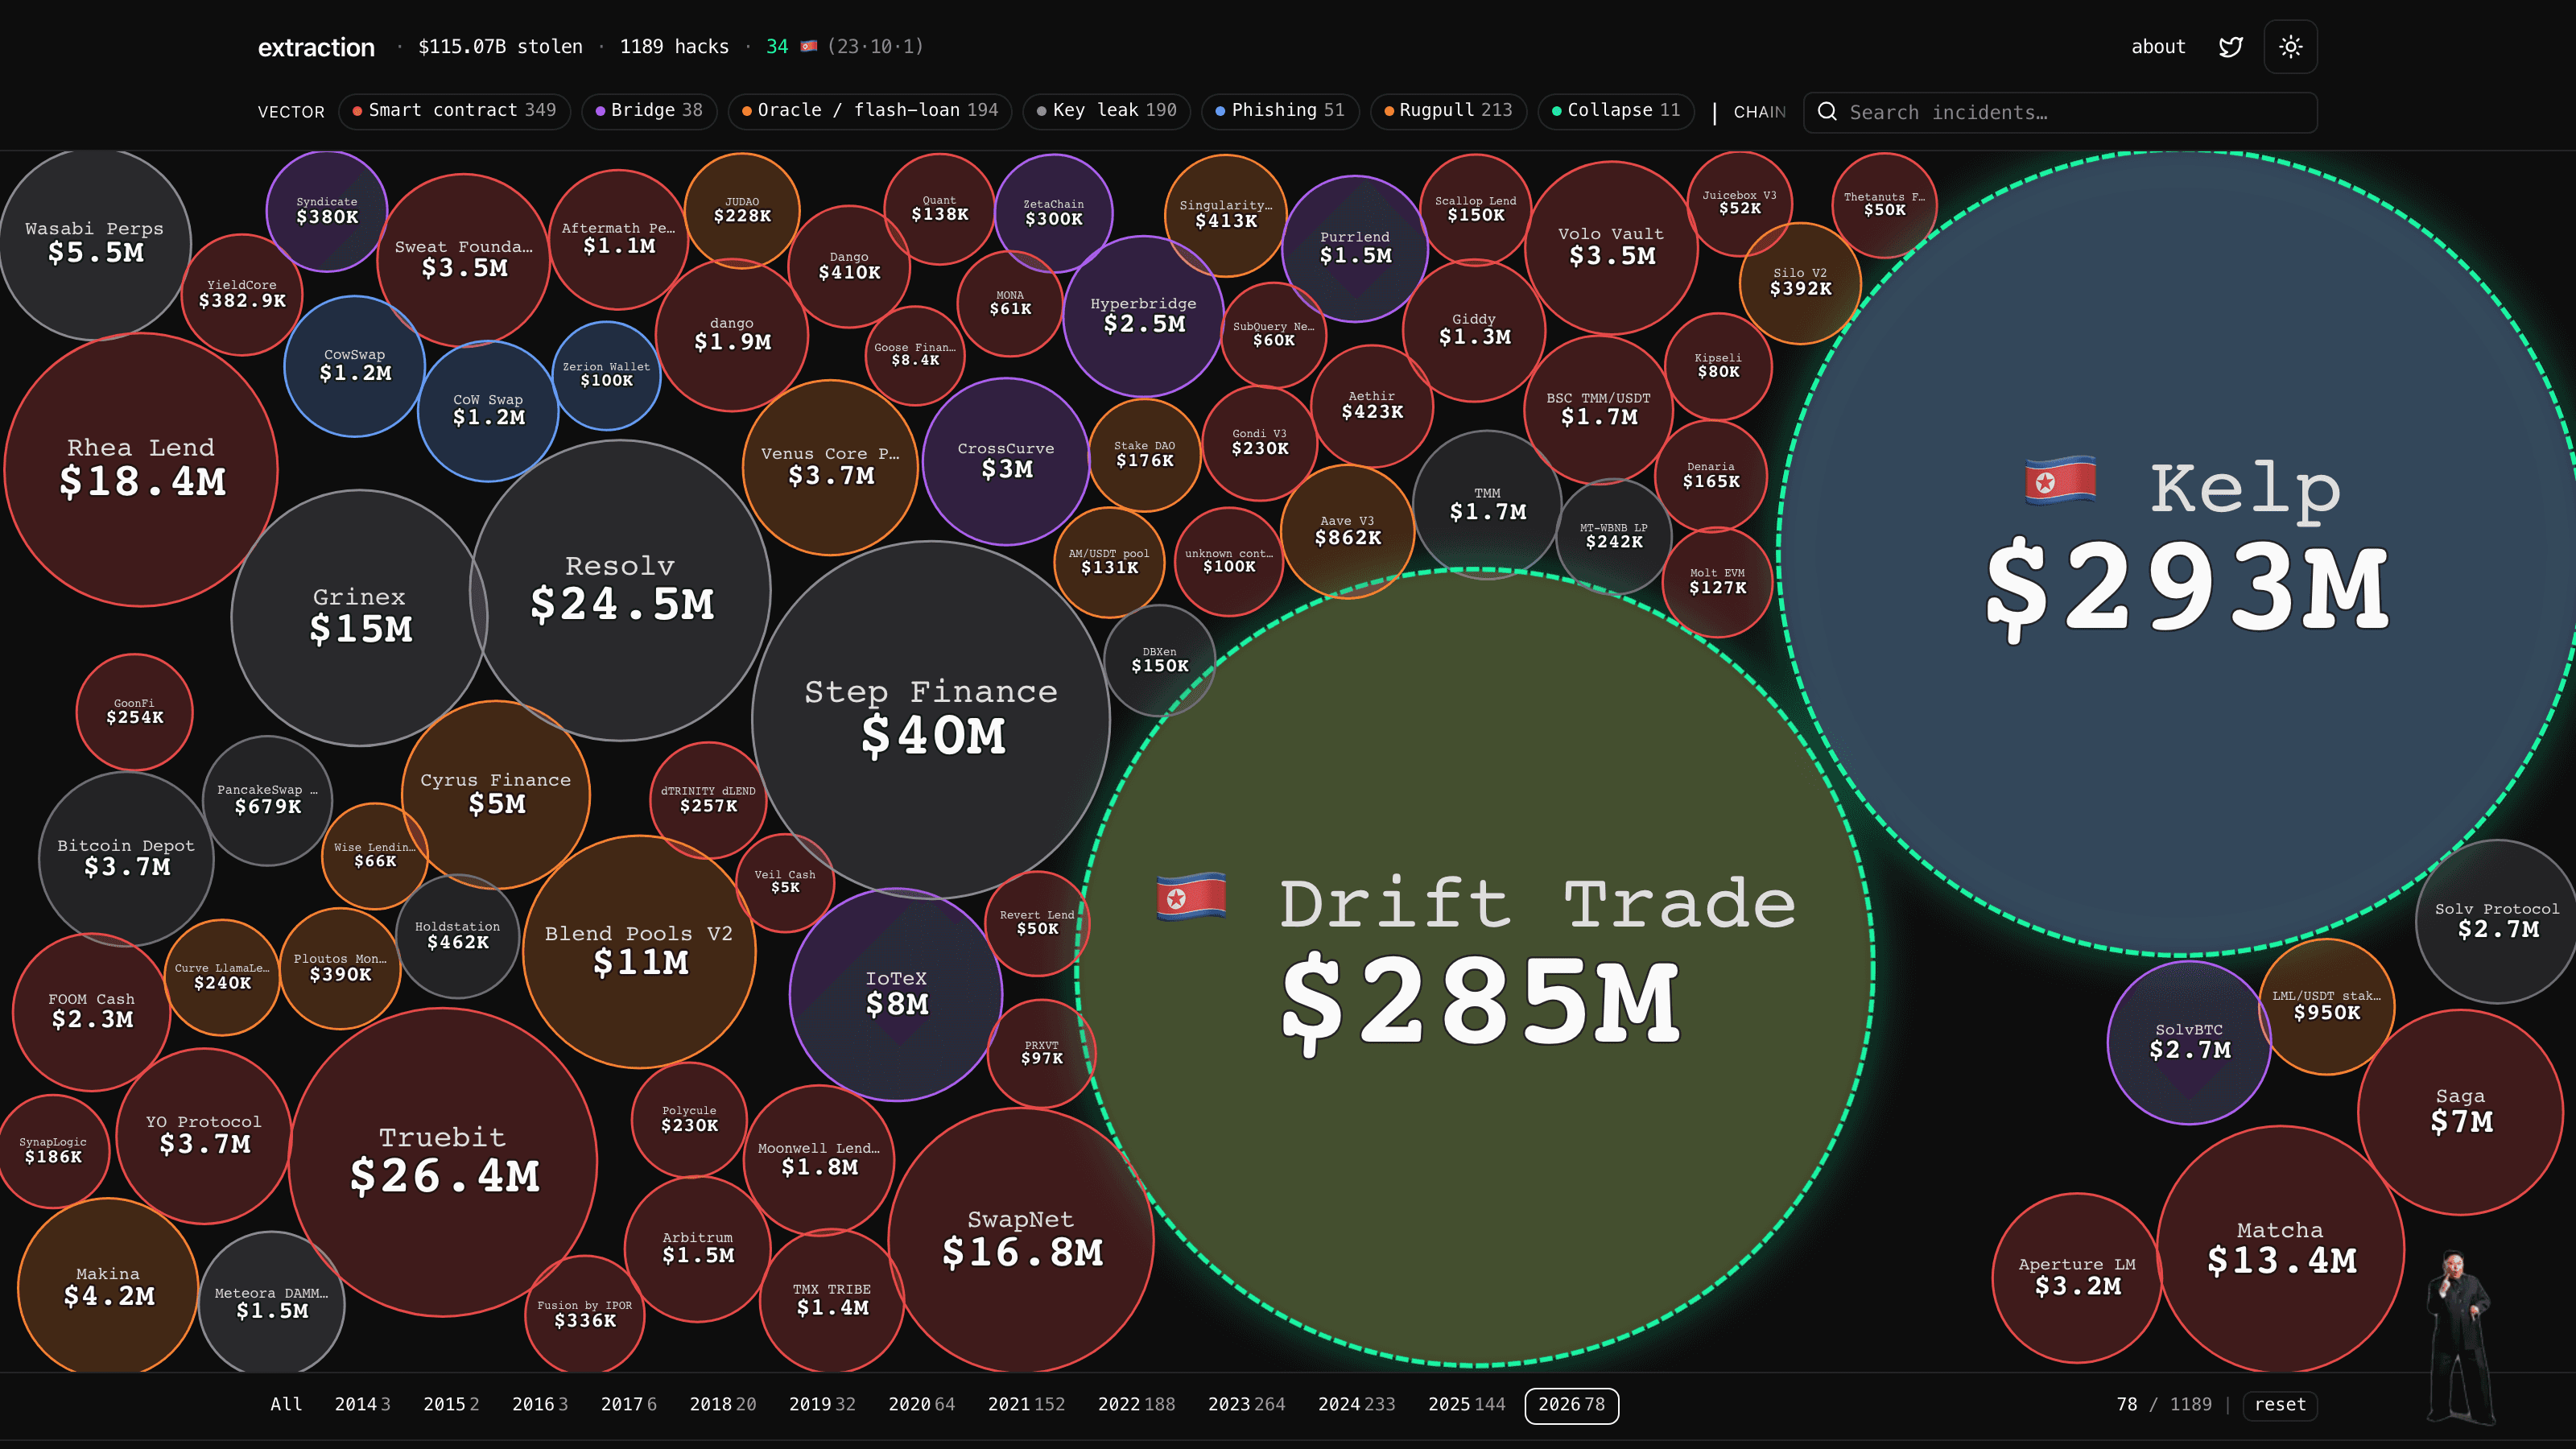This screenshot has width=2576, height=1449.
Task: Select the 2025 year tab
Action: point(1466,1404)
